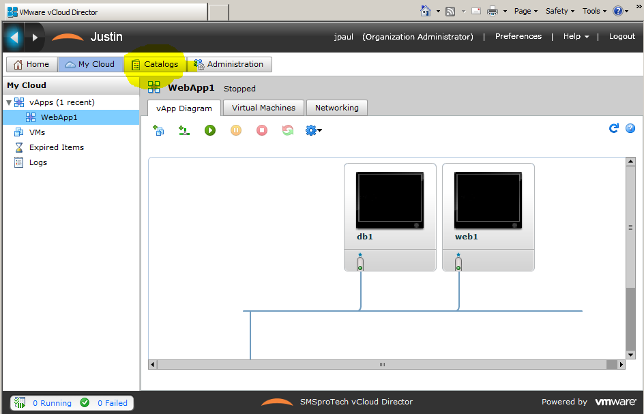Open a new browser tab

tap(218, 12)
